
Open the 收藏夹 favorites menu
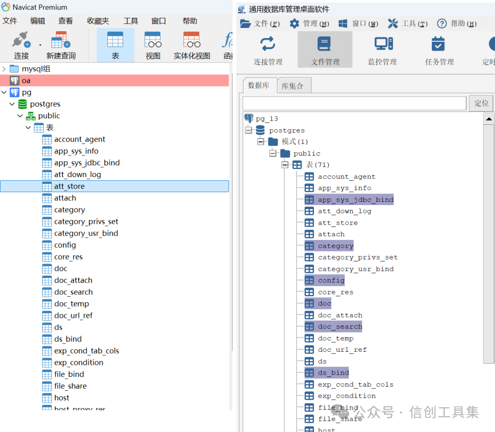98,21
